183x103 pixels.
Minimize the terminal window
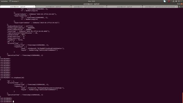[x=178, y=4]
